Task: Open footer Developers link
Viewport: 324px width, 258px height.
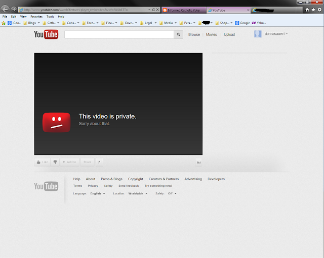Action: click(216, 179)
